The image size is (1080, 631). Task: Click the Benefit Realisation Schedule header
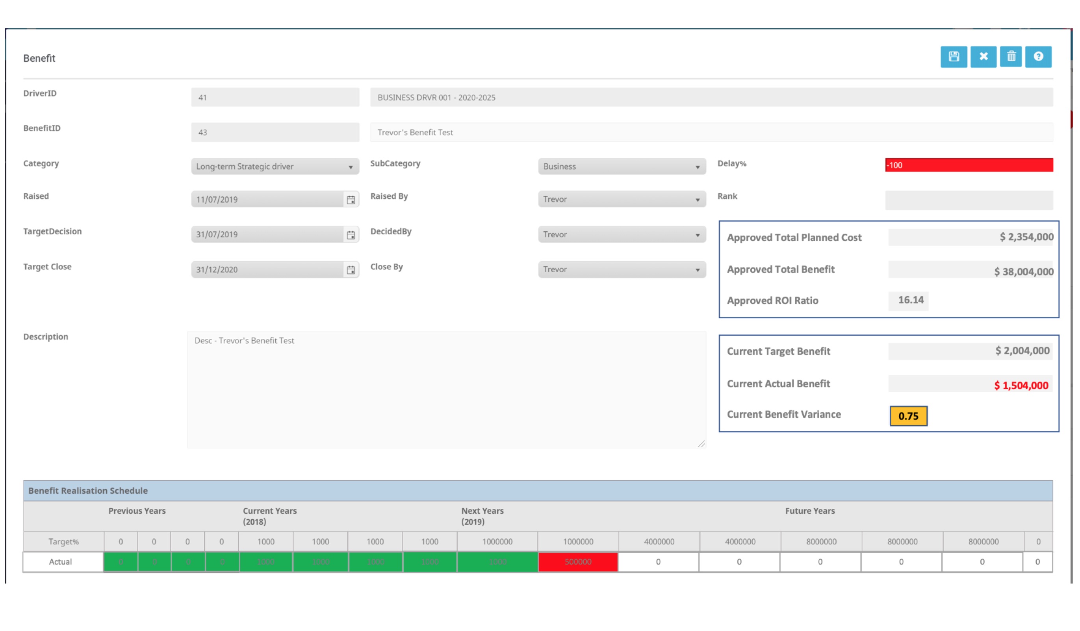point(538,491)
